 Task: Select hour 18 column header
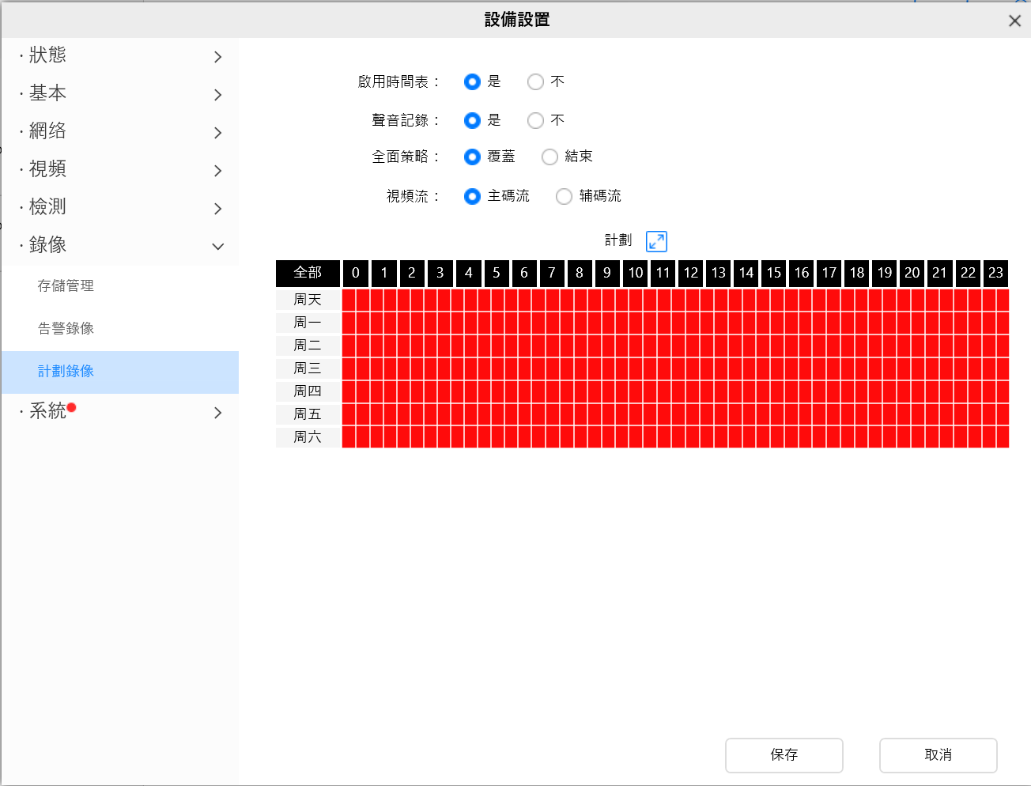click(857, 273)
